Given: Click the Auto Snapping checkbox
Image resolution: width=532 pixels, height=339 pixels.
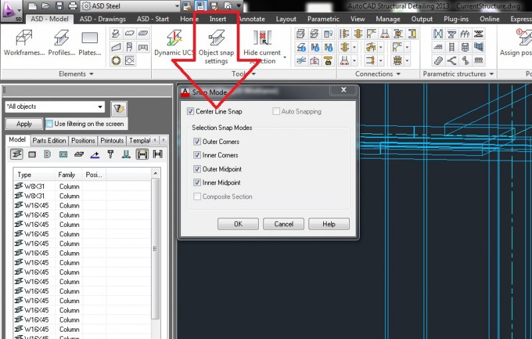Looking at the screenshot, I should (276, 111).
